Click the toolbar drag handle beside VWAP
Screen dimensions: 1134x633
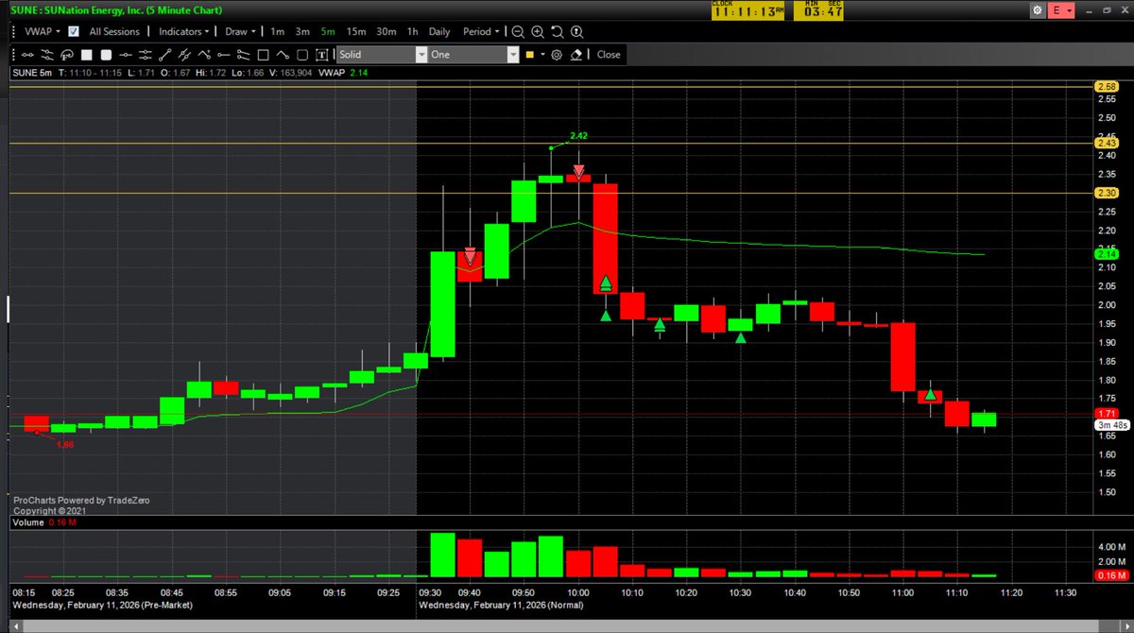[13, 31]
